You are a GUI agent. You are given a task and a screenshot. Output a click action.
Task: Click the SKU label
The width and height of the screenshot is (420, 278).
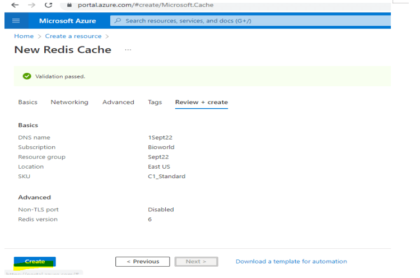click(24, 177)
